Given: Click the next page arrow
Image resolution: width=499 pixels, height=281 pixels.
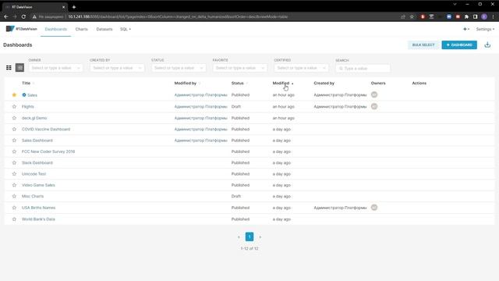Looking at the screenshot, I should point(260,237).
